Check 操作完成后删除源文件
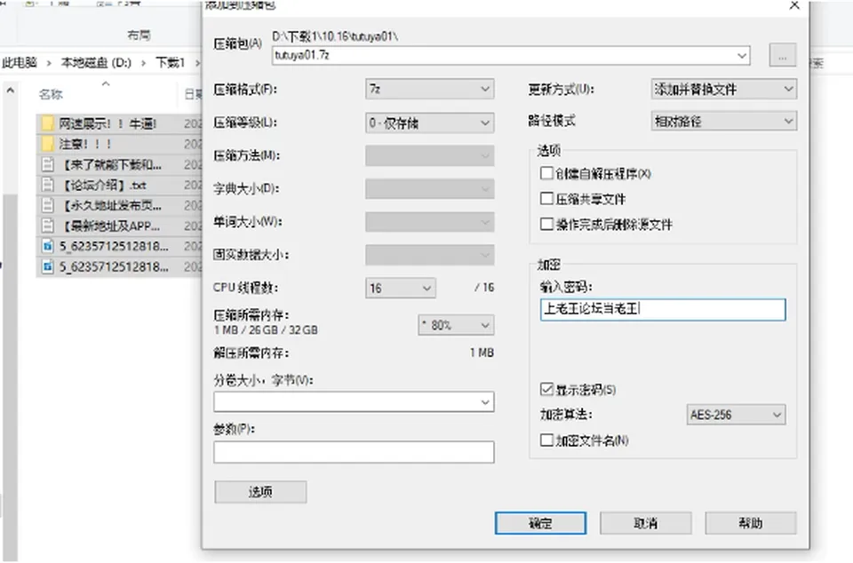This screenshot has height=563, width=853. tap(546, 224)
